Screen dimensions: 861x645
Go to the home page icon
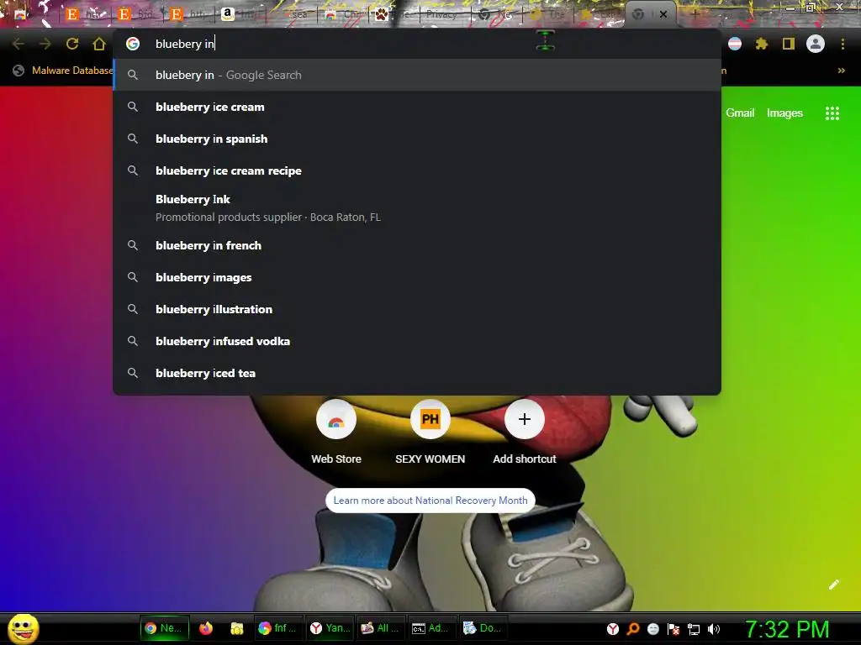99,44
